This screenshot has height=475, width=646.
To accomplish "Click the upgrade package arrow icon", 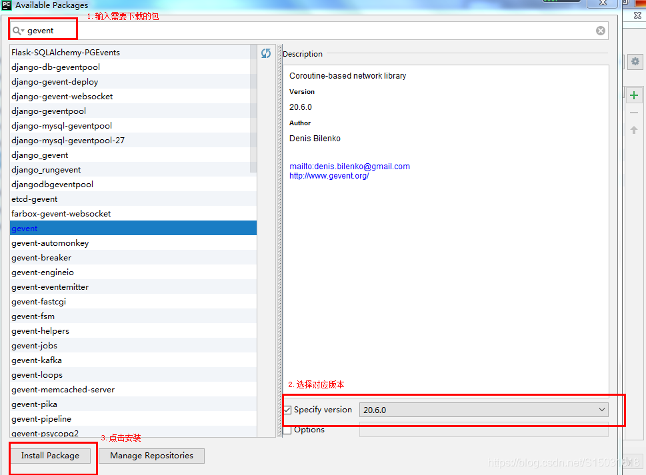I will pos(633,129).
